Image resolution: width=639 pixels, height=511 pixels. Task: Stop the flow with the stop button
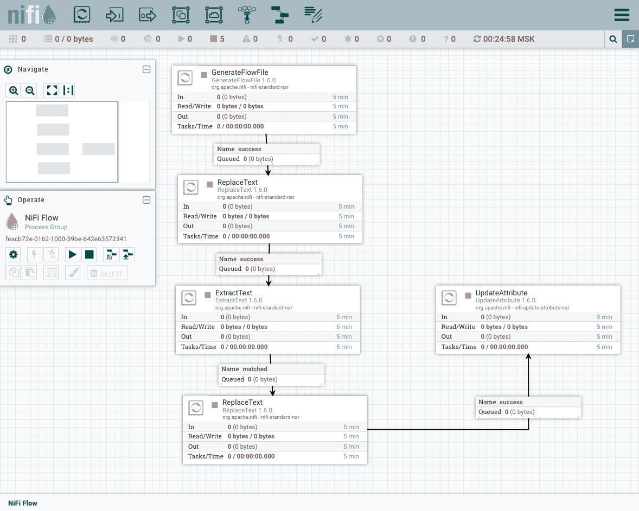click(90, 255)
